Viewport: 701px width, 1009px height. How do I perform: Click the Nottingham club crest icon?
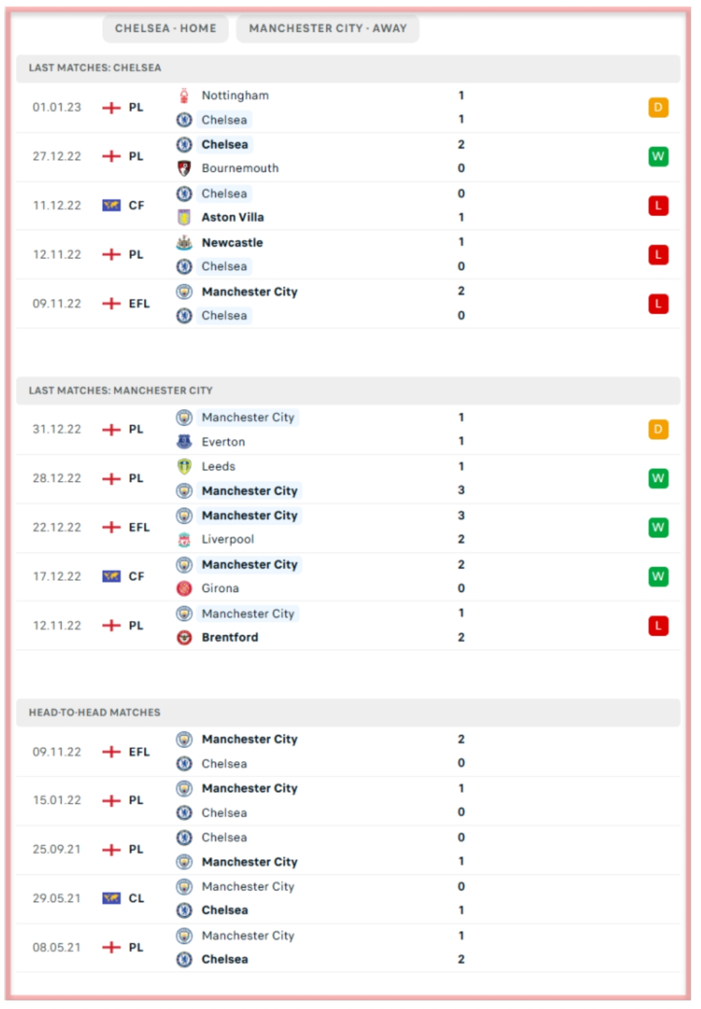[x=184, y=95]
